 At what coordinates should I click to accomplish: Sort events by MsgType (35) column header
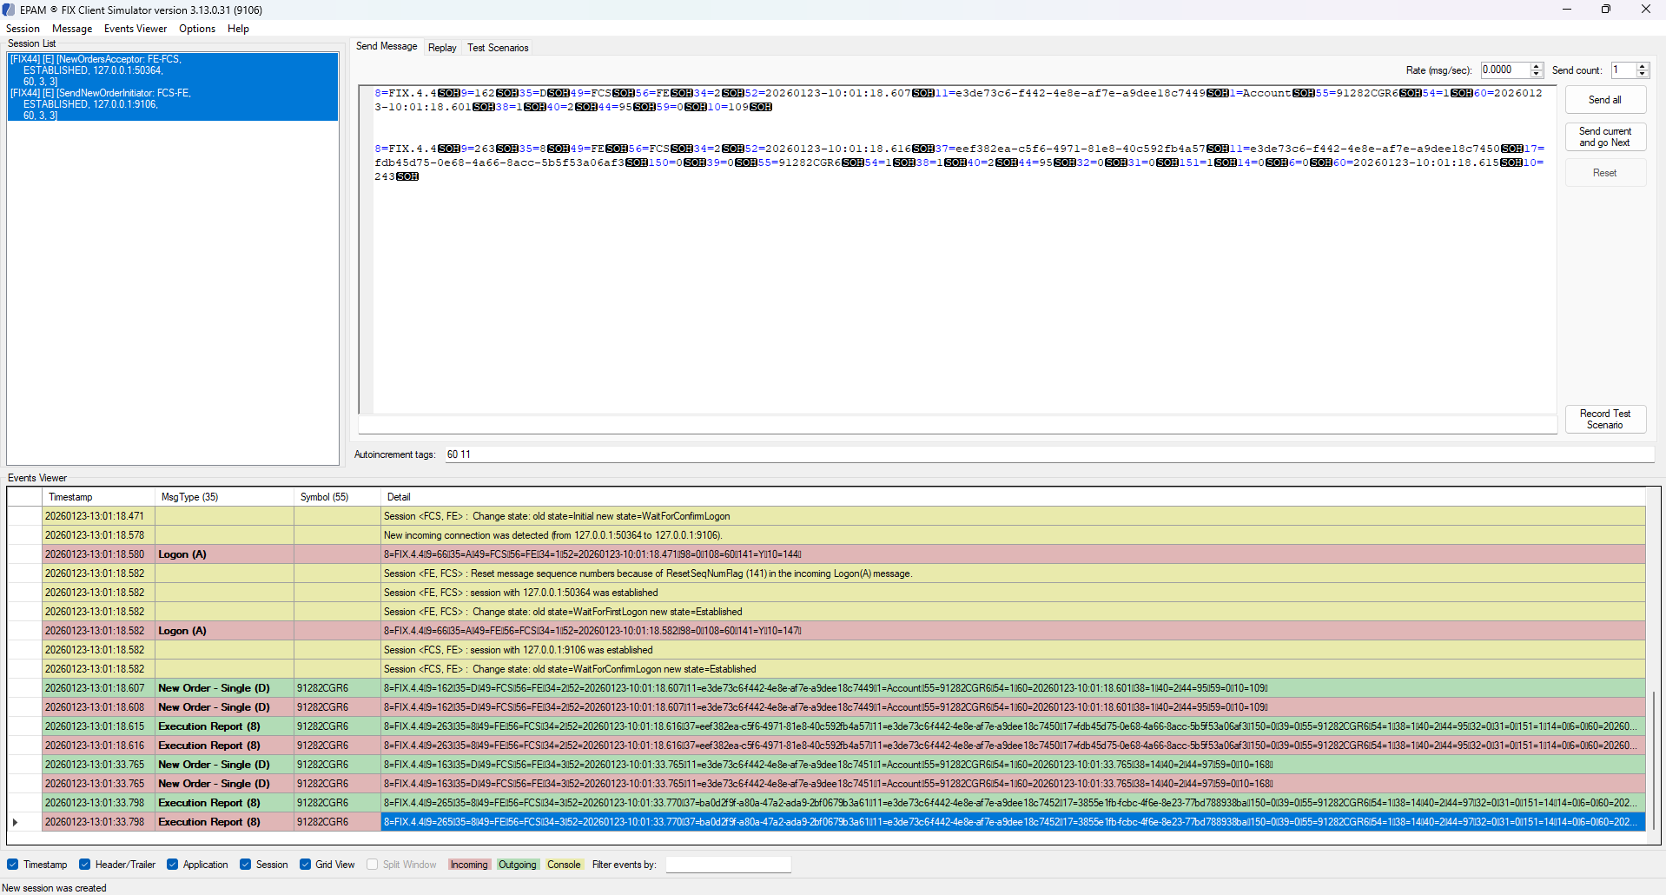coord(189,497)
